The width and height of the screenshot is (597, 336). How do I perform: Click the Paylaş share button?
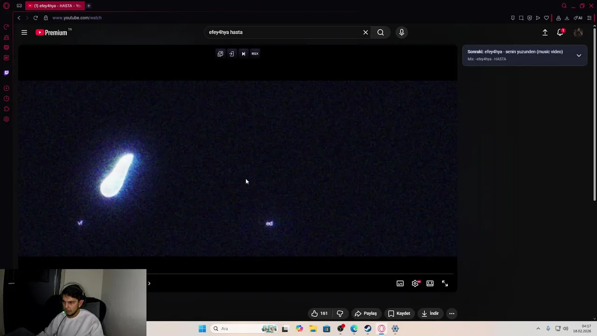(366, 313)
